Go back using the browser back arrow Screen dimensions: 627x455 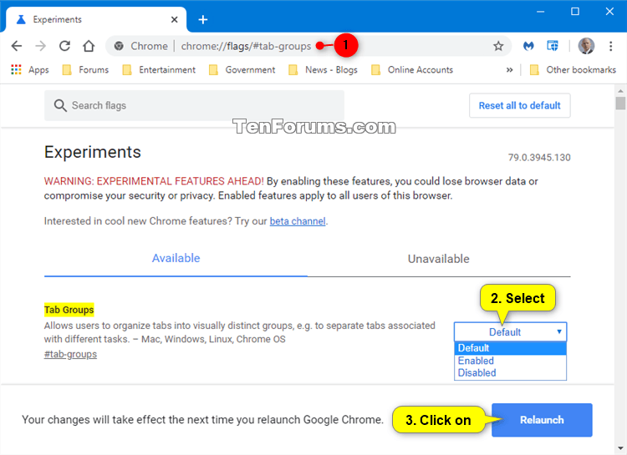(x=17, y=46)
